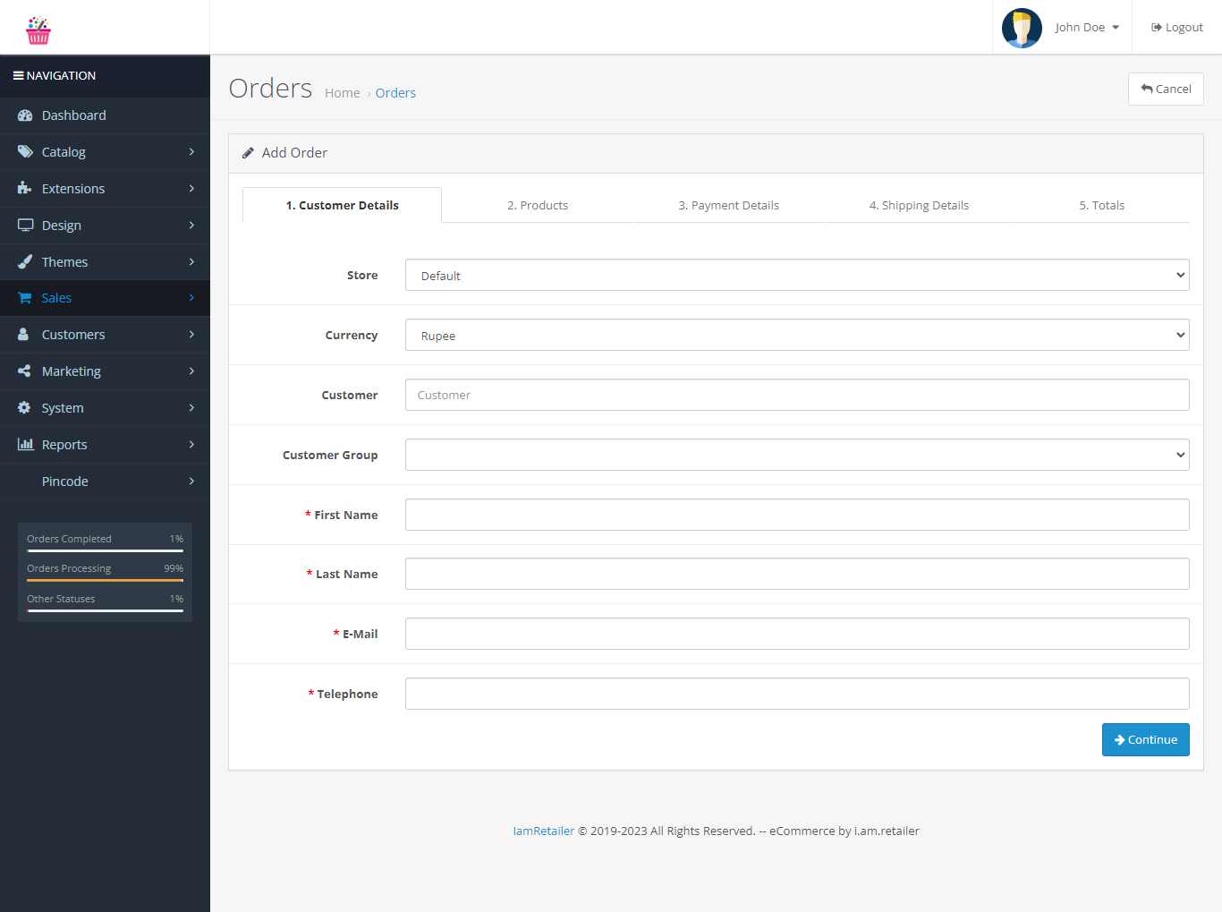Screen dimensions: 1222x912
Task: Focus the Customer input field
Action: 797,395
